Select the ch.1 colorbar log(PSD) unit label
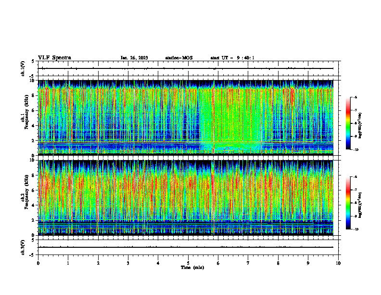 pos(360,126)
